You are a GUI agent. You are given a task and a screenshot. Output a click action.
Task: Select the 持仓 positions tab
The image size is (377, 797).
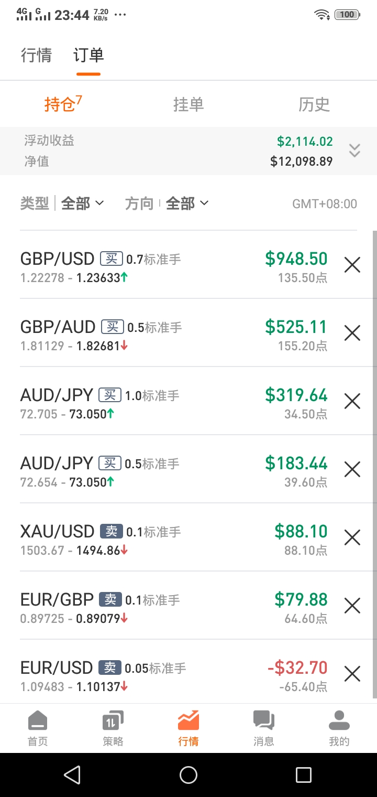[x=63, y=104]
